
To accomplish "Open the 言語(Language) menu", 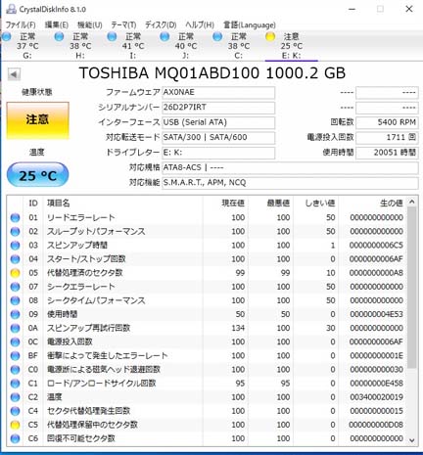I will point(250,24).
